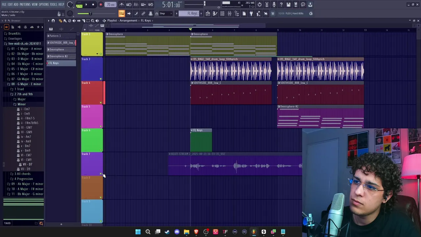The height and width of the screenshot is (237, 421).
Task: Click the browser starred favorites icon
Action: pyautogui.click(x=38, y=27)
